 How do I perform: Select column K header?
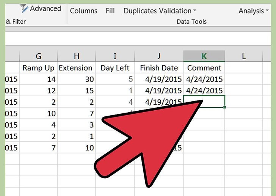point(204,56)
